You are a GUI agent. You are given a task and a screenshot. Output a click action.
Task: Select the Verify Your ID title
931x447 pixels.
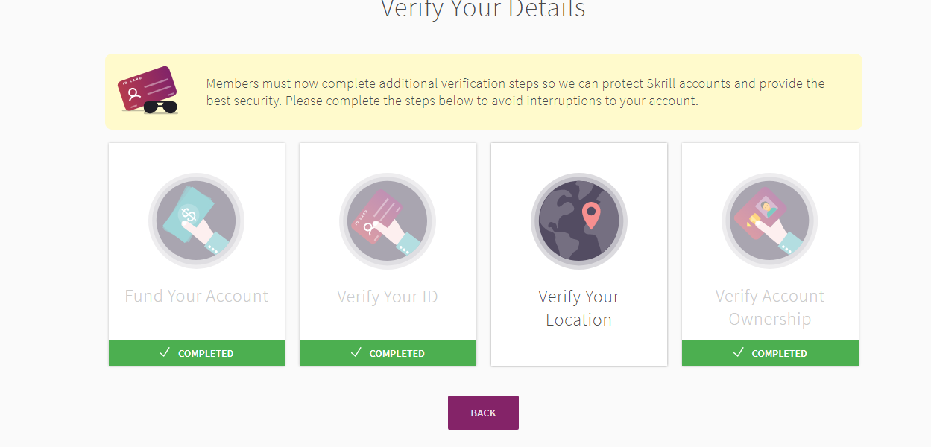387,297
